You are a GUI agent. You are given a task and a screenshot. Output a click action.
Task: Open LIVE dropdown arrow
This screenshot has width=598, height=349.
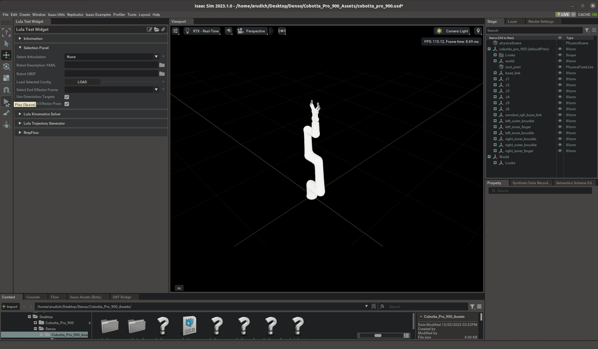point(573,14)
